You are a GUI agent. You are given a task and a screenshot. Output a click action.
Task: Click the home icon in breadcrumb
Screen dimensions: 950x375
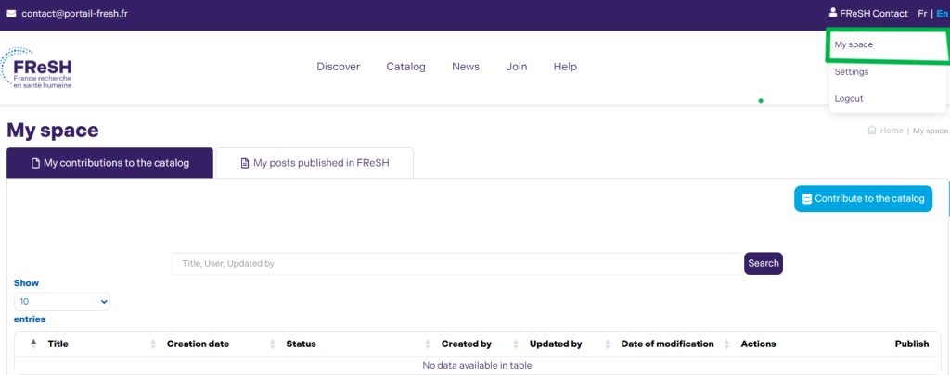[x=871, y=131]
